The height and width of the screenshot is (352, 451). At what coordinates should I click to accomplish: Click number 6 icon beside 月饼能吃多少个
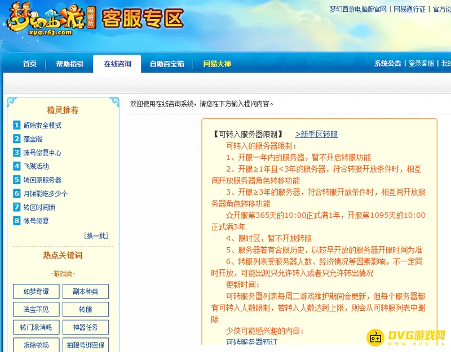tap(17, 193)
